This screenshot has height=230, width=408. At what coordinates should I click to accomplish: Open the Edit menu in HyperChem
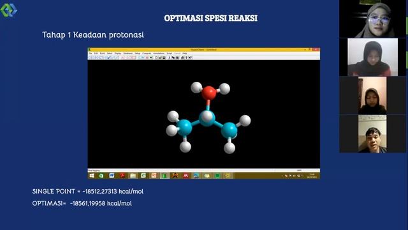tap(96, 54)
